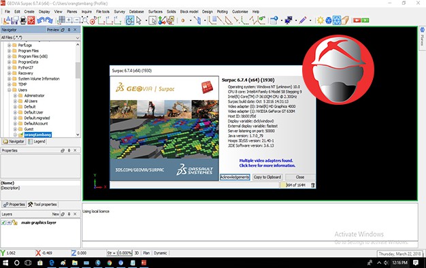Viewport: 426px width, 268px height.
Task: Pin the Navigator panel
Action: pyautogui.click(x=69, y=30)
